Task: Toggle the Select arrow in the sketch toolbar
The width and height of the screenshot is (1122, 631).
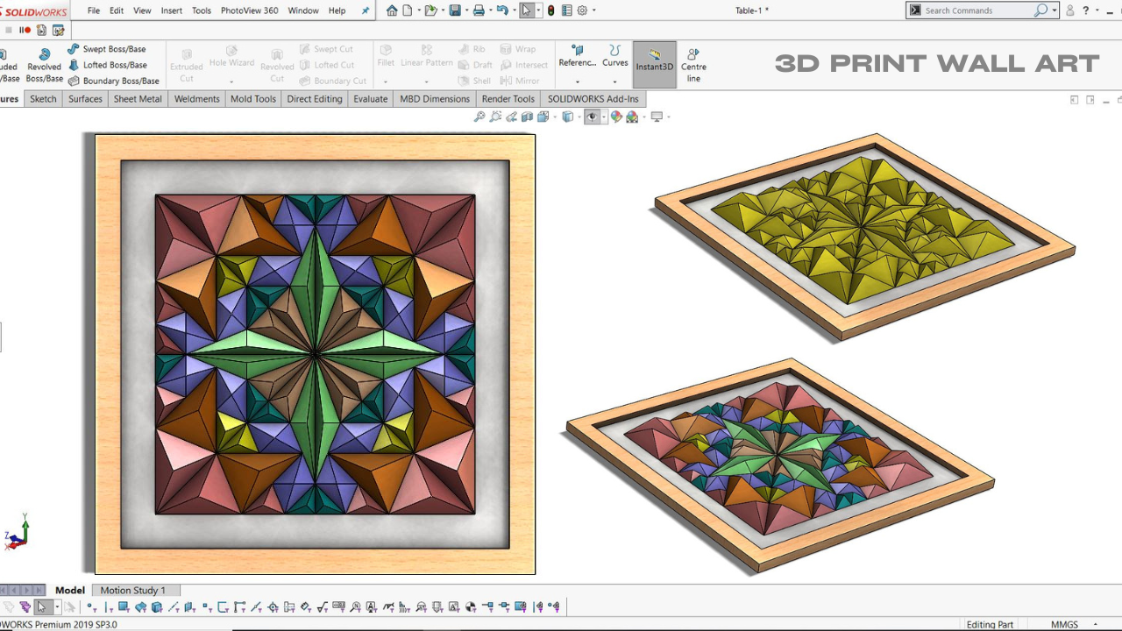Action: coord(42,606)
